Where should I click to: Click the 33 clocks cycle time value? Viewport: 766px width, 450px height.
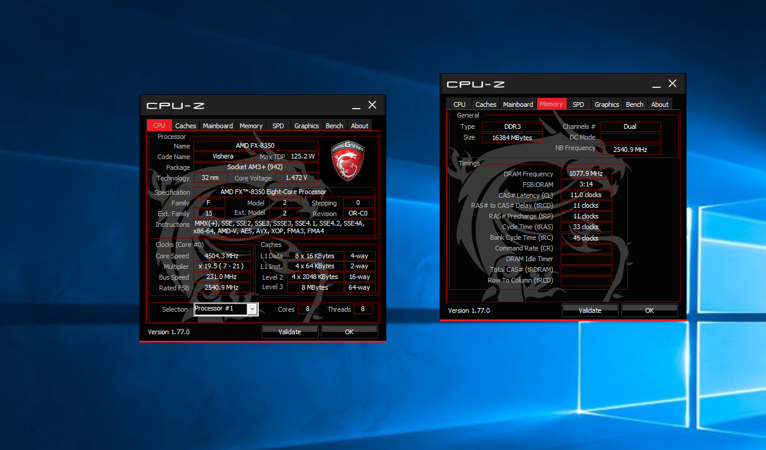tap(586, 227)
